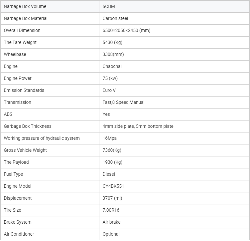Select the Euro V emission value
250x241 pixels.
(109, 90)
